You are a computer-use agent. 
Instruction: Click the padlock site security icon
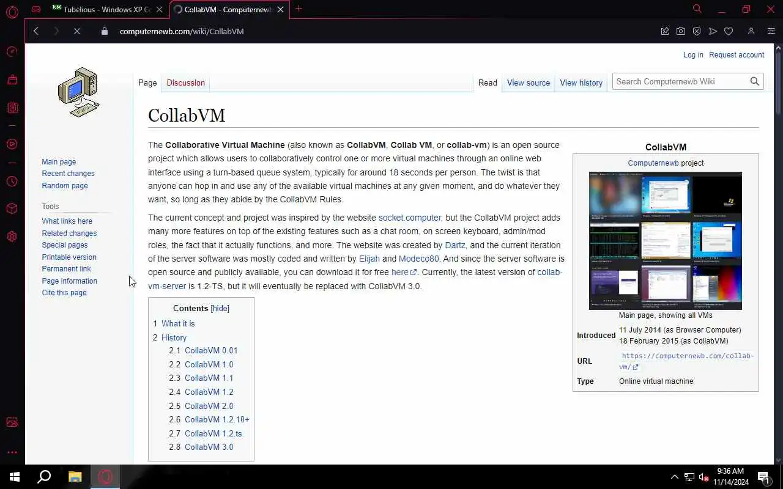[x=105, y=31]
